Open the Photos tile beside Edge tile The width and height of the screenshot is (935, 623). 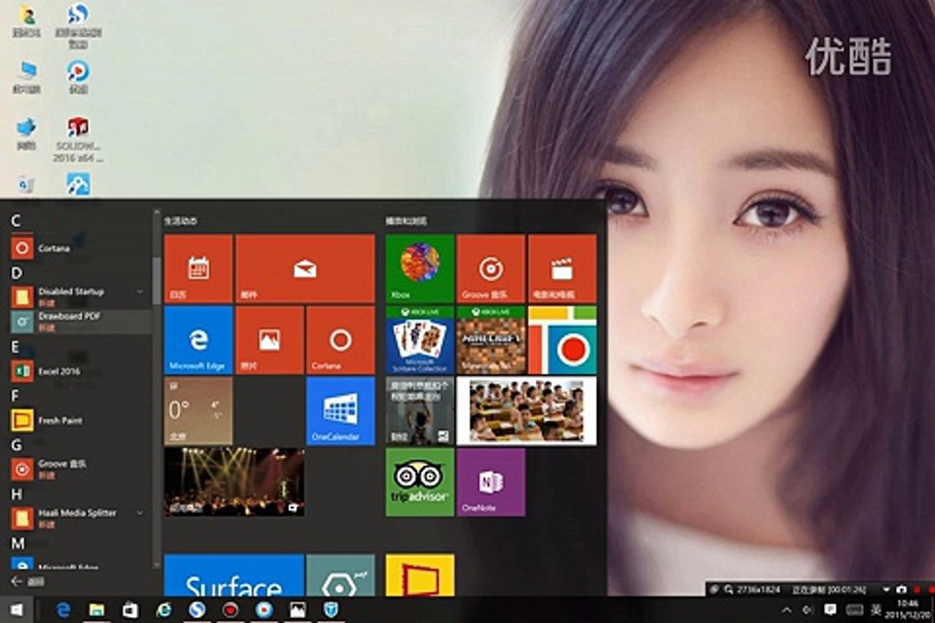click(269, 340)
